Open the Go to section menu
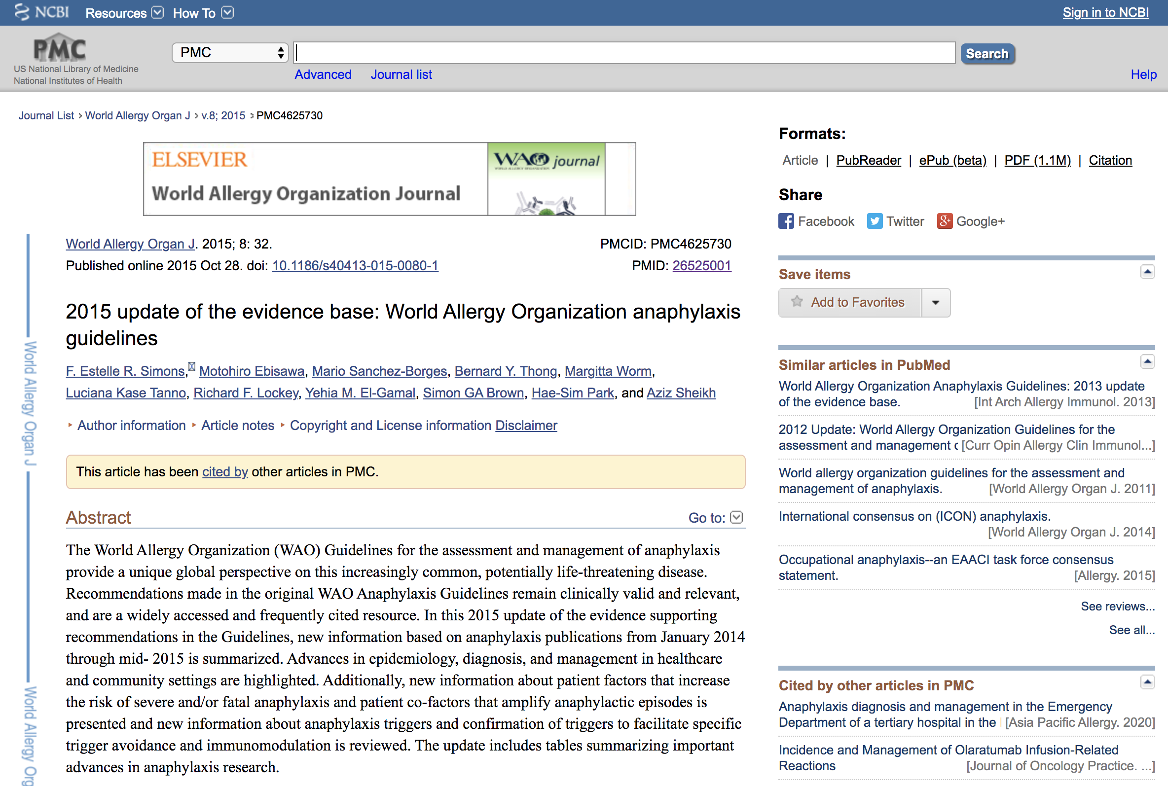The image size is (1168, 786). [715, 518]
